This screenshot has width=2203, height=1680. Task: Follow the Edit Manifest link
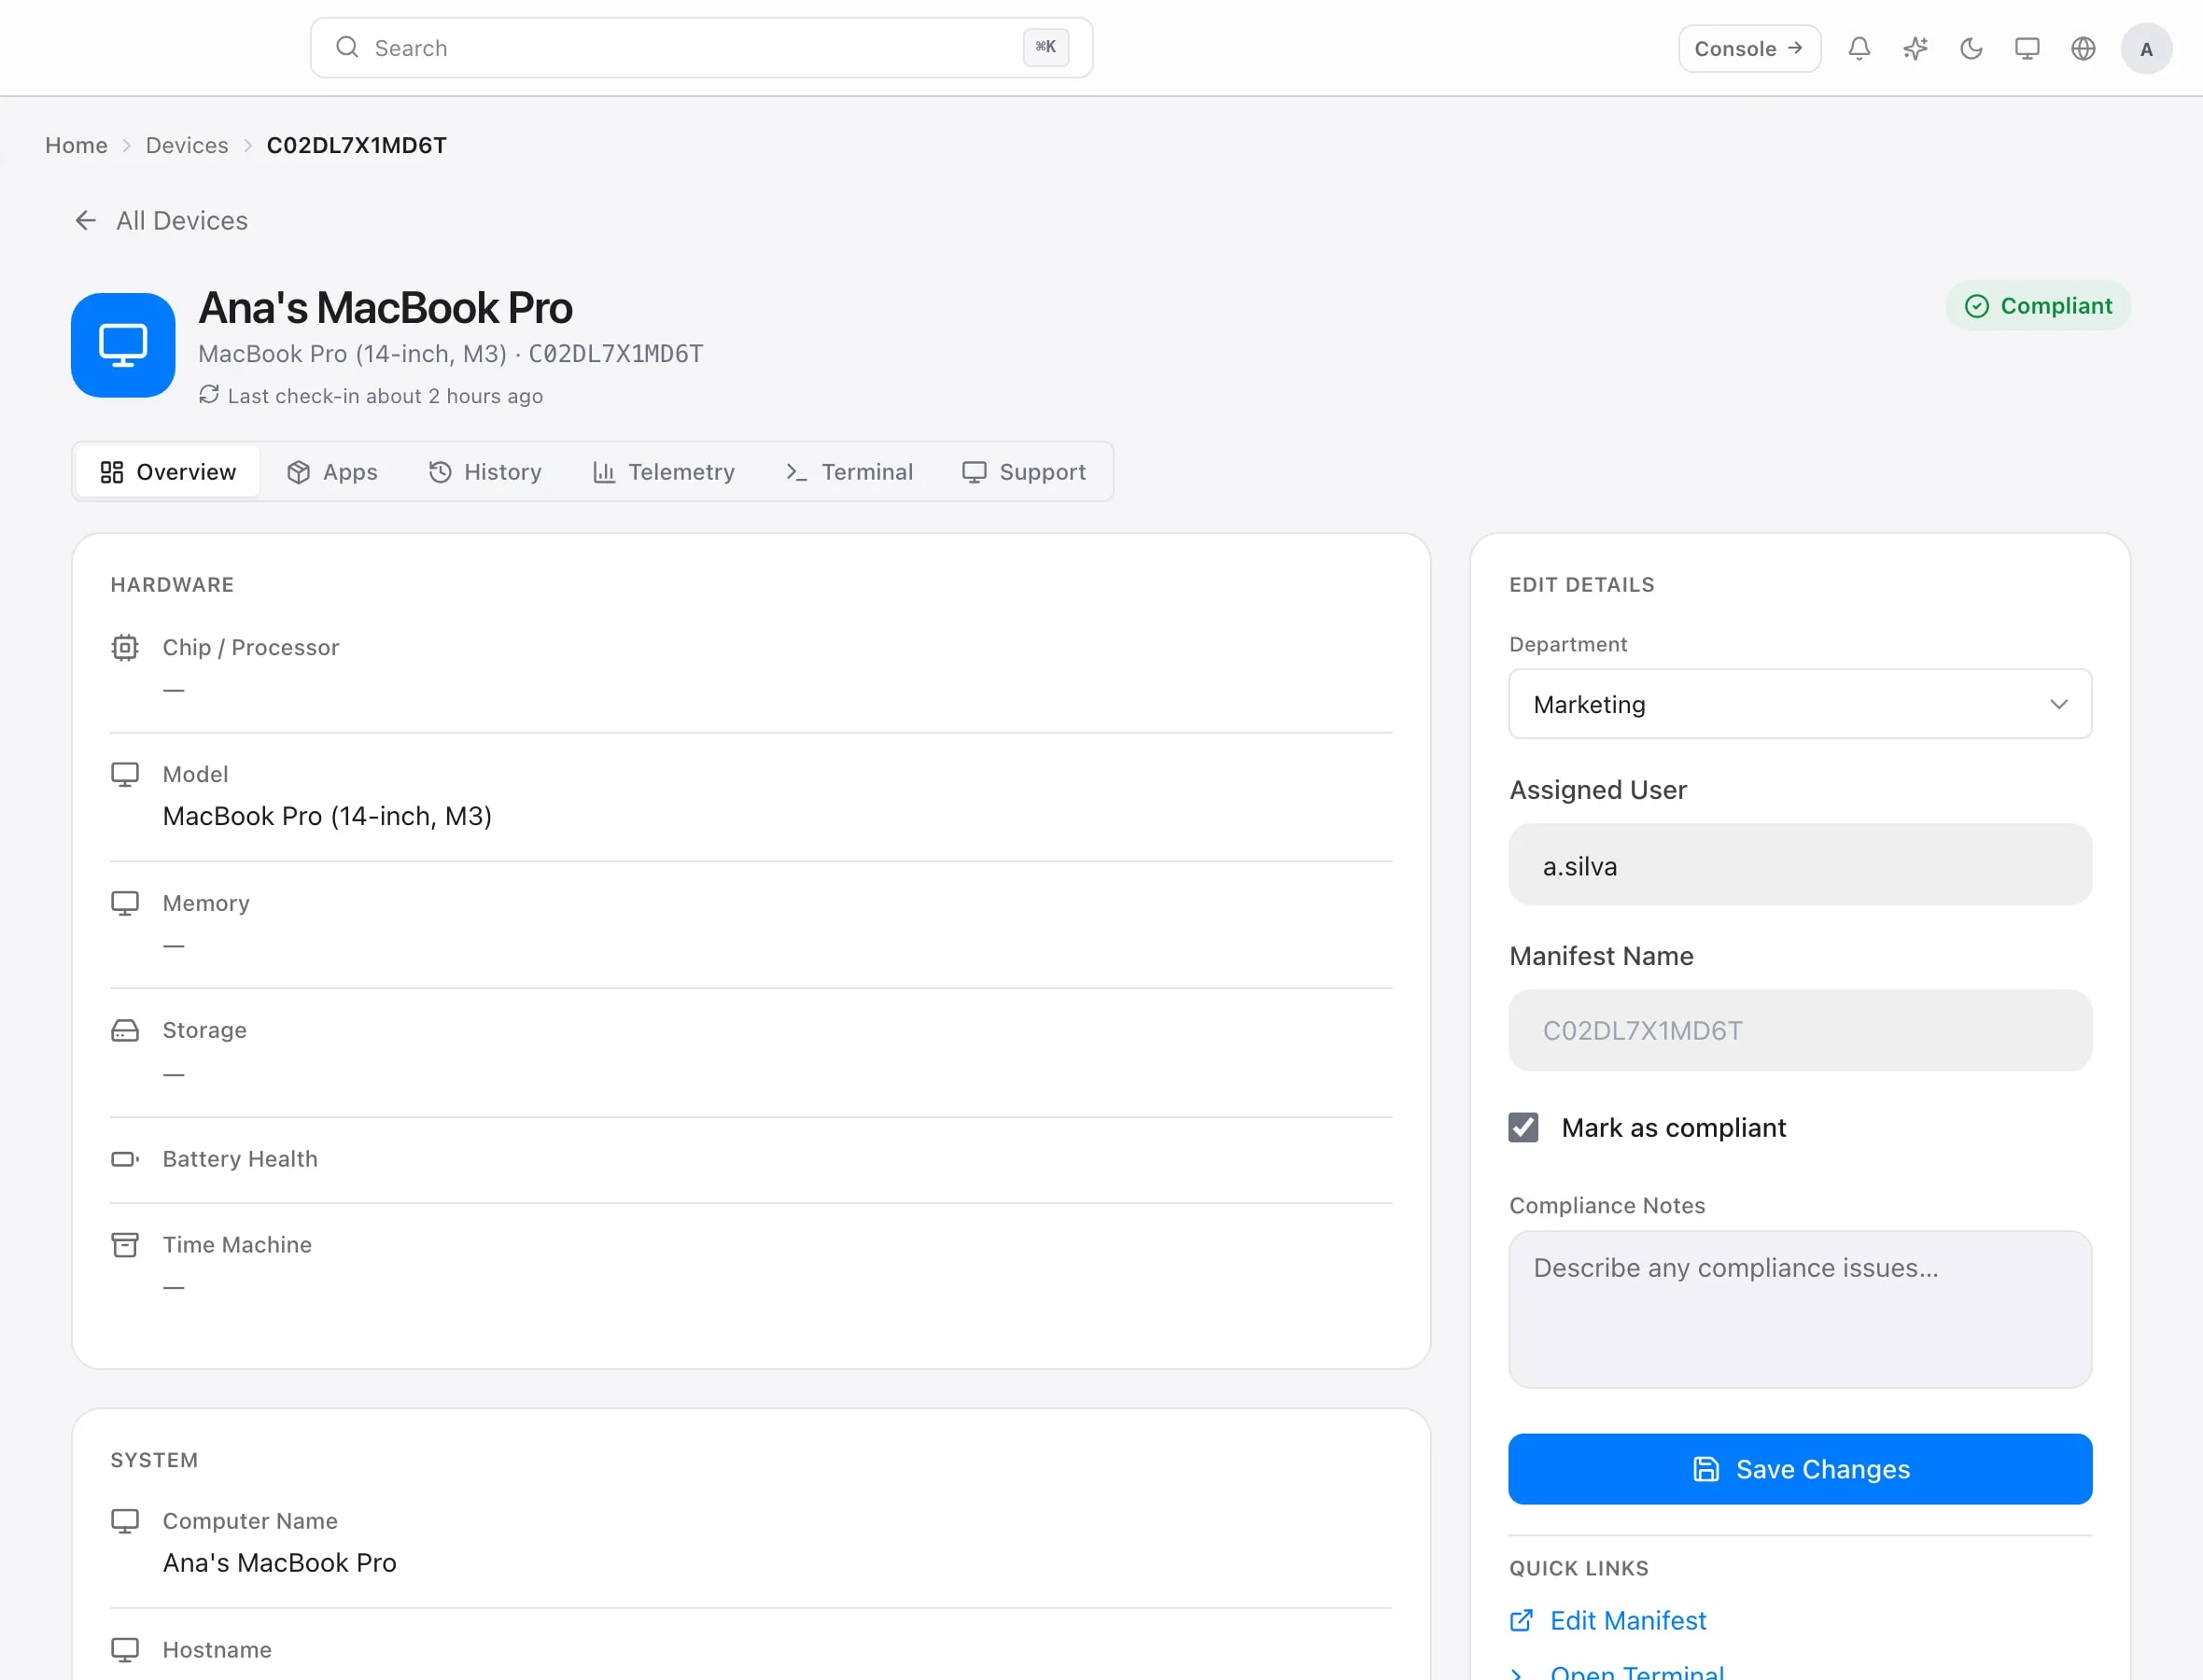click(x=1628, y=1620)
